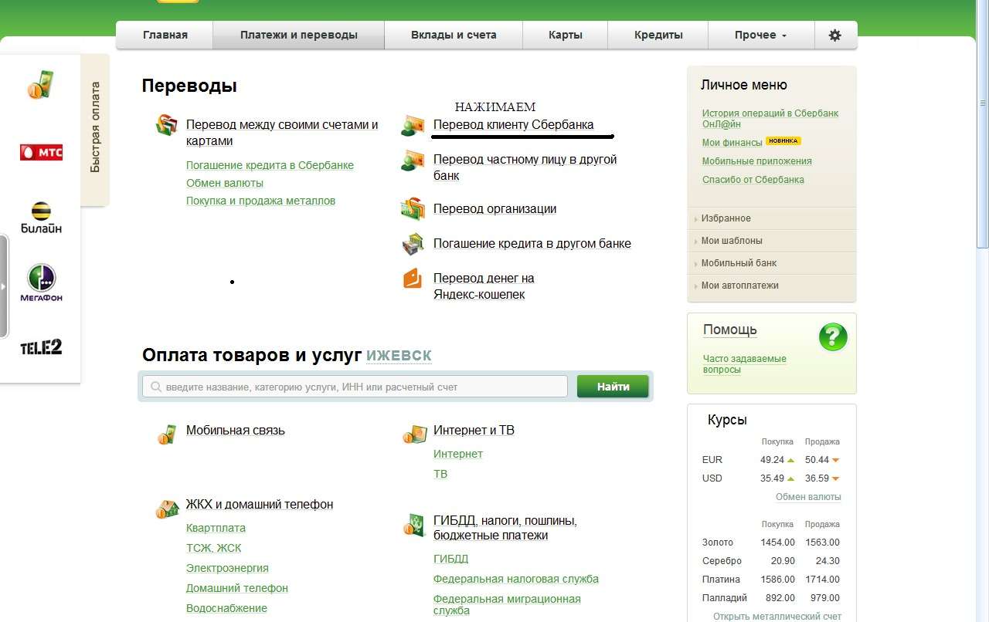Open Перевод денег на Яндекс-кошелек link
This screenshot has width=989, height=622.
pyautogui.click(x=484, y=286)
